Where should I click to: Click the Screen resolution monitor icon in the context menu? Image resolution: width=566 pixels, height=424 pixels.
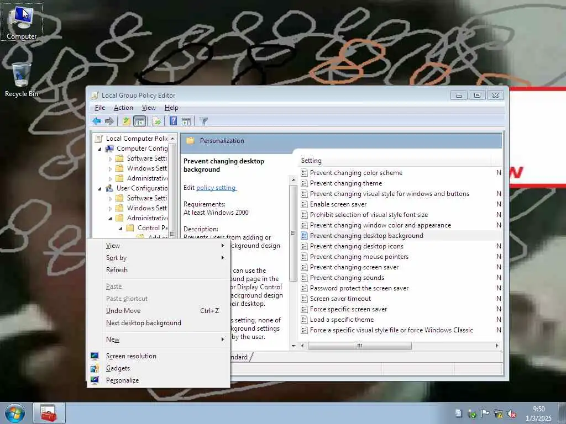pos(95,356)
